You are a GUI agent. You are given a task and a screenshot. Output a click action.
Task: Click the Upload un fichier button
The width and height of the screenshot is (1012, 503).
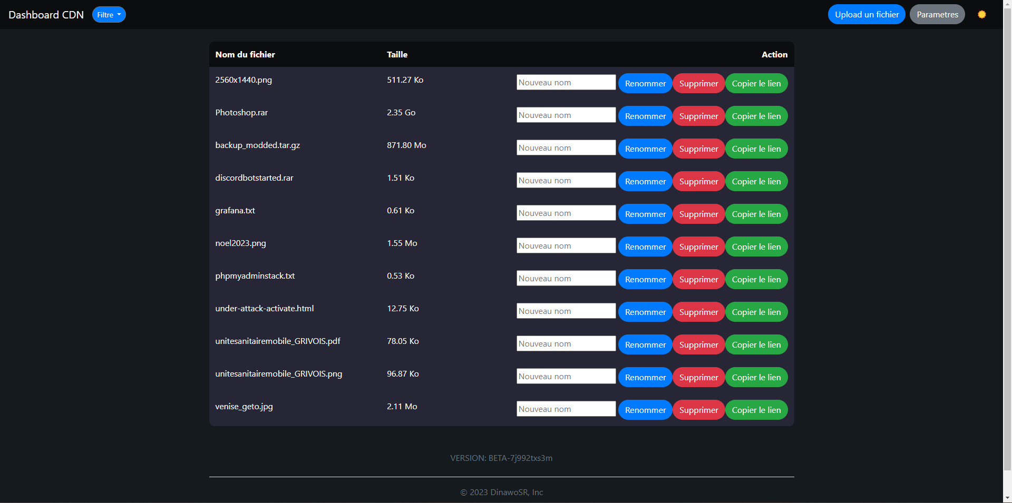(x=866, y=15)
